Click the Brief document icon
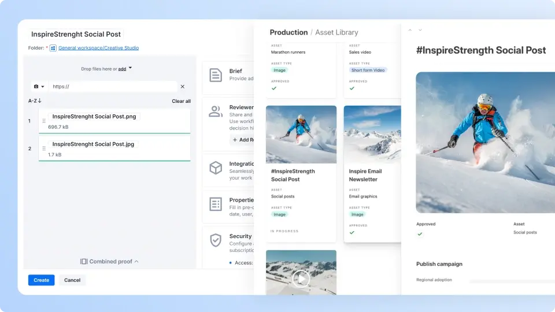The image size is (555, 312). pos(216,75)
